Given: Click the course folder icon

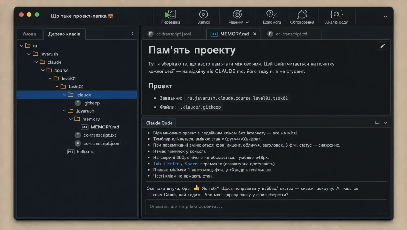Looking at the screenshot, I should click(x=49, y=70).
